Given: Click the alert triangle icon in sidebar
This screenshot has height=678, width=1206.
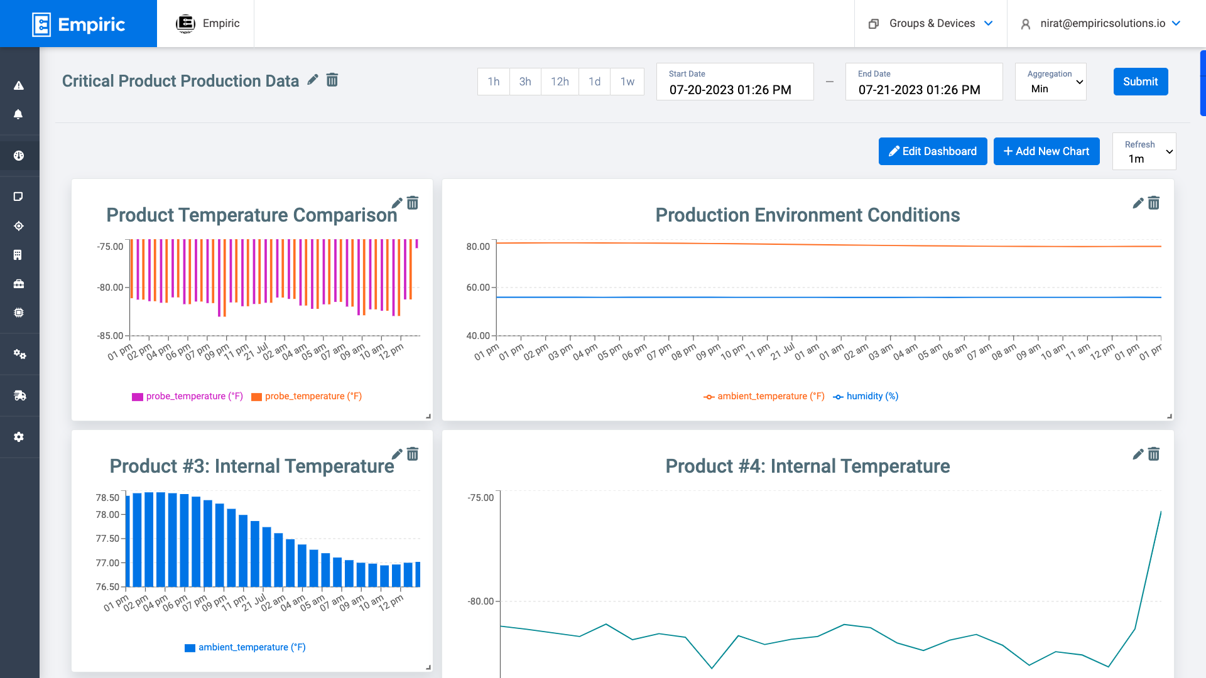Looking at the screenshot, I should pyautogui.click(x=19, y=85).
